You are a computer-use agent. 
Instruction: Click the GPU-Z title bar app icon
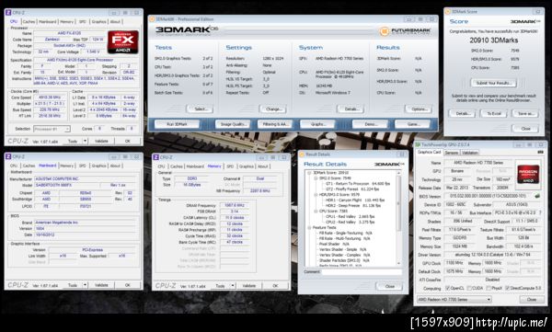tap(418, 144)
